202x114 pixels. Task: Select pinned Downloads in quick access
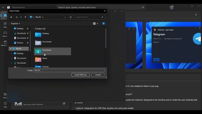tap(21, 33)
